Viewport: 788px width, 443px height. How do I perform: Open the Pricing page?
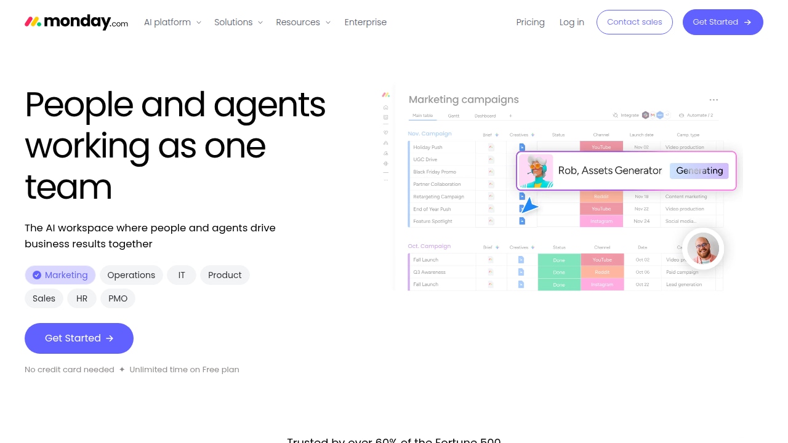(x=531, y=22)
